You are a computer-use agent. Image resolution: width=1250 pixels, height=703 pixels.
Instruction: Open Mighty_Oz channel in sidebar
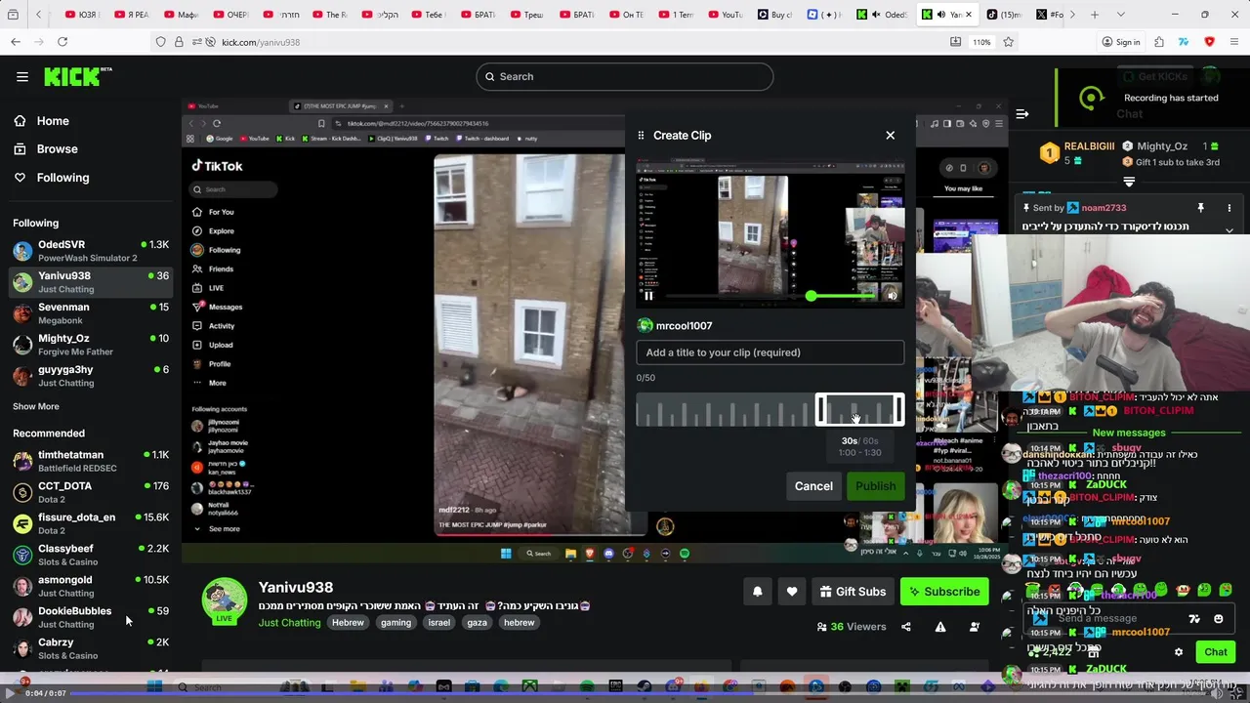[92, 345]
